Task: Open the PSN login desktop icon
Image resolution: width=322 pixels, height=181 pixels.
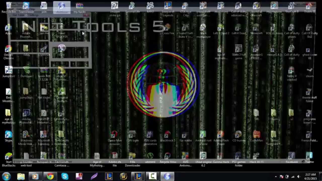Action: click(132, 137)
